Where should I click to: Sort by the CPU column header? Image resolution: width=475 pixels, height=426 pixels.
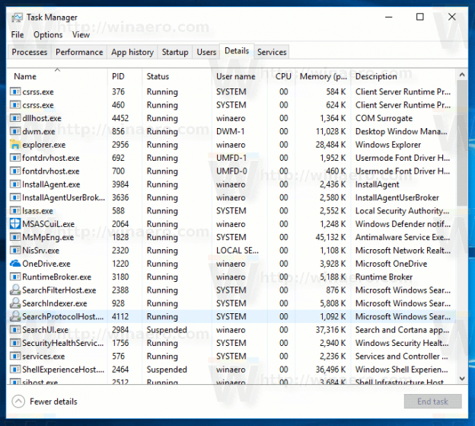click(282, 76)
